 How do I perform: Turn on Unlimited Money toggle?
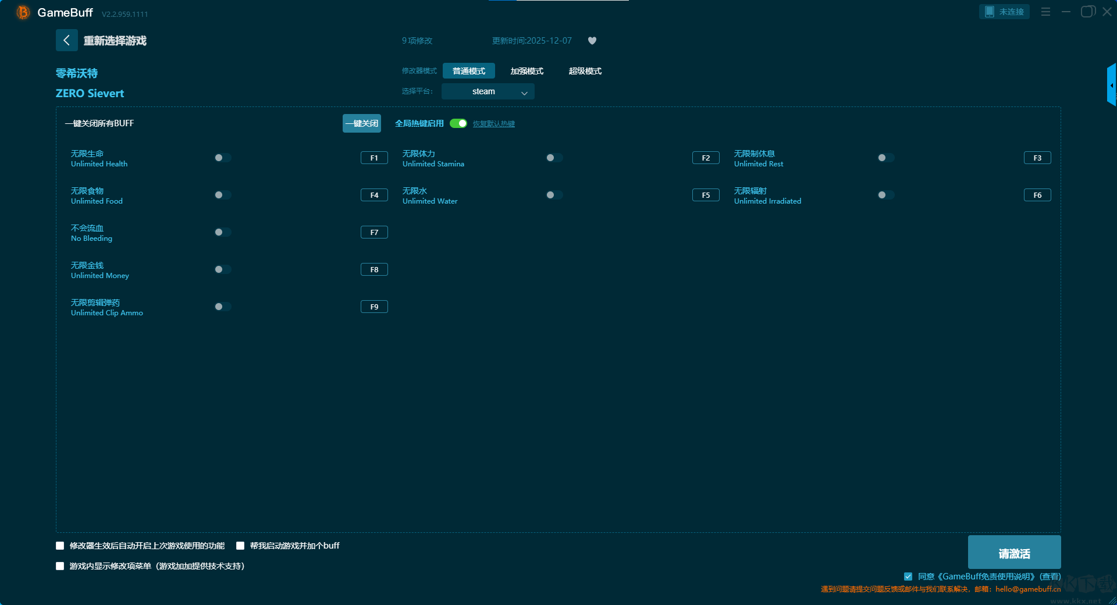click(222, 269)
